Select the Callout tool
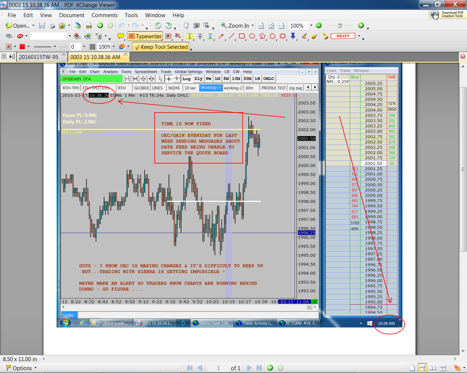Viewport: 467px width, 373px height. tap(178, 36)
